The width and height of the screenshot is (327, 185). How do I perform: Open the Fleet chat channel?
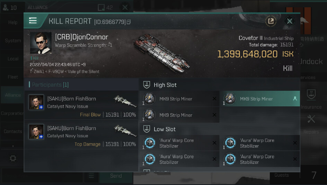pos(12,77)
